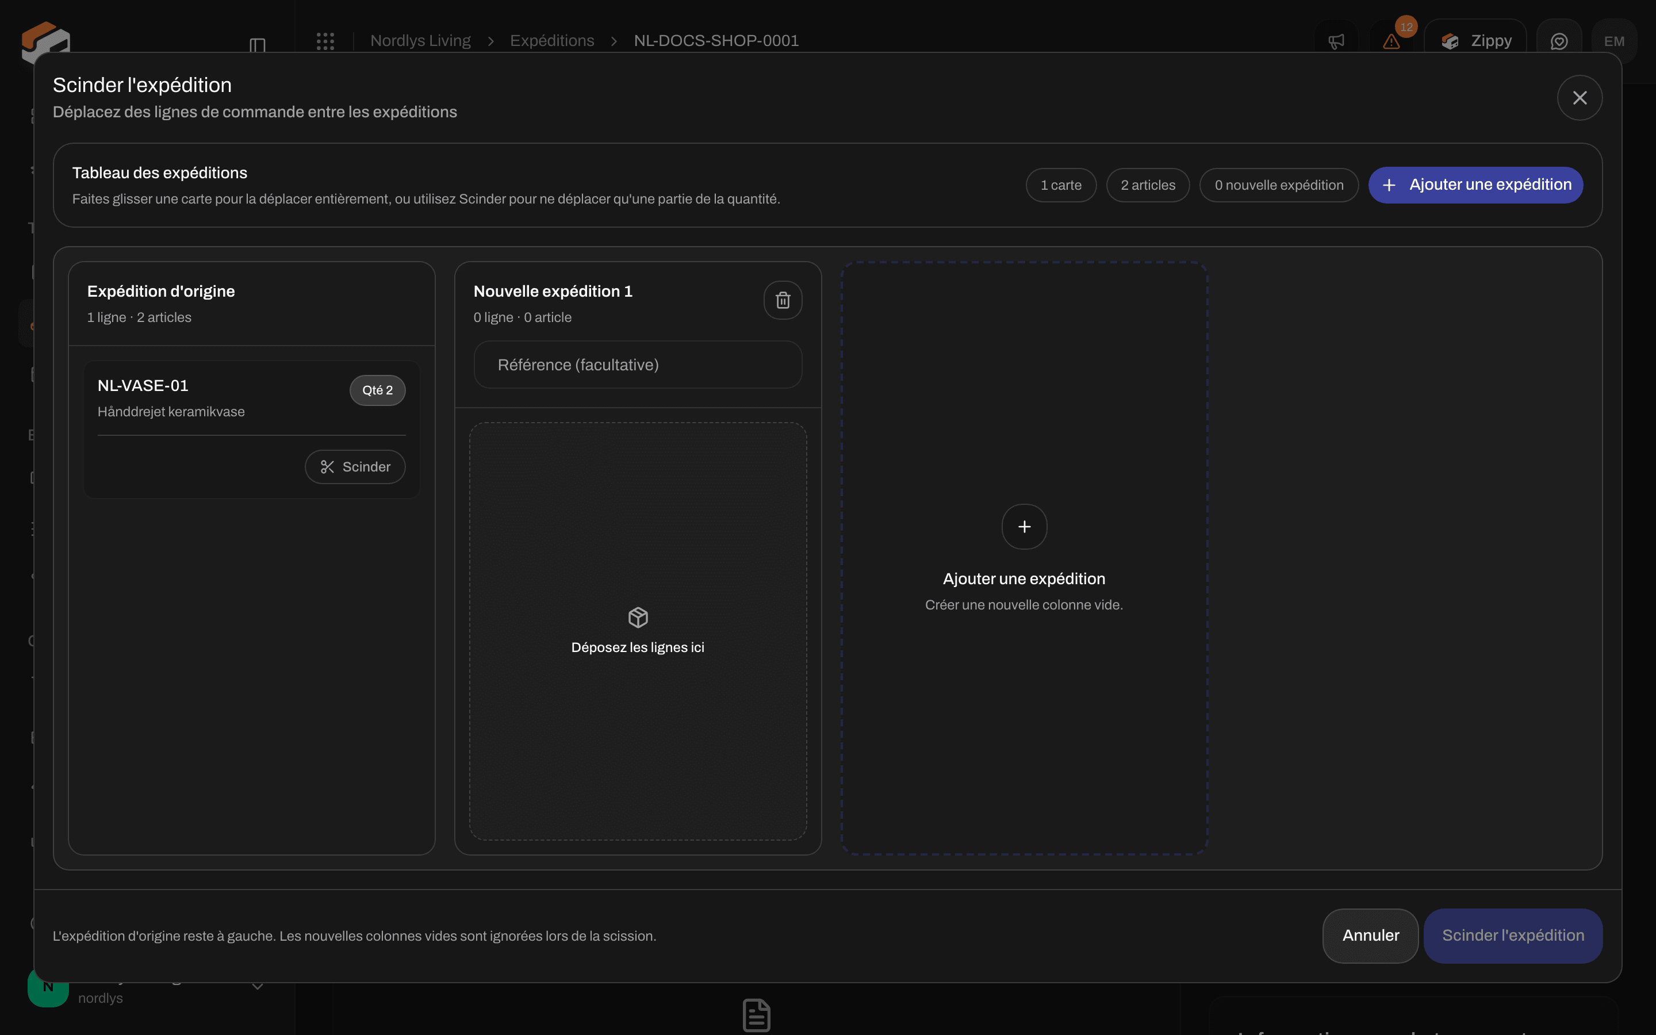Click the Scinder button on NL-VASE-01 card
This screenshot has height=1035, width=1656.
[x=355, y=467]
